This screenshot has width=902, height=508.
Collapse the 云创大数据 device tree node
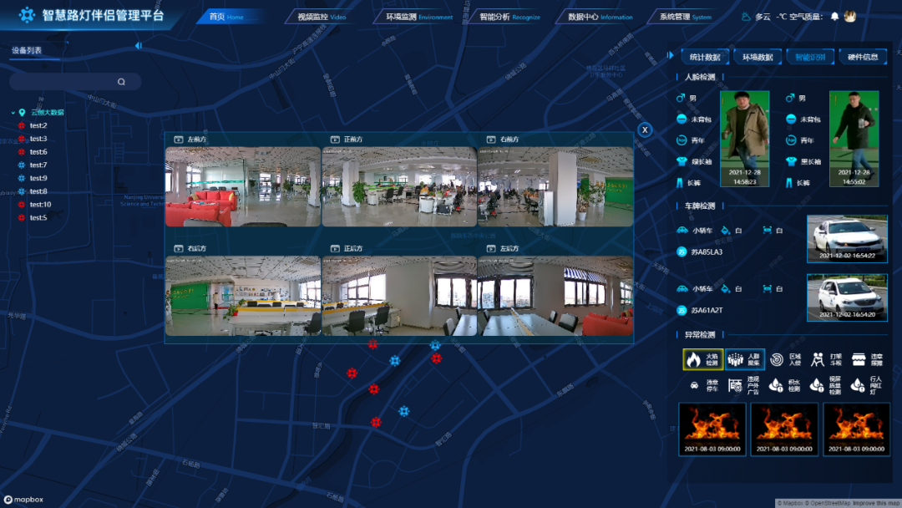(x=12, y=112)
